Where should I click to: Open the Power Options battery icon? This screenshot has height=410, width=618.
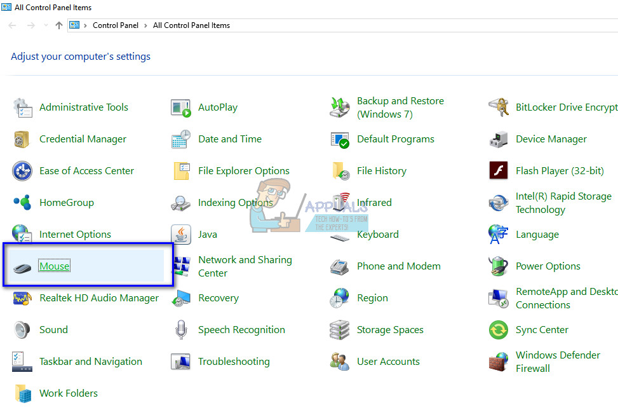coord(499,266)
